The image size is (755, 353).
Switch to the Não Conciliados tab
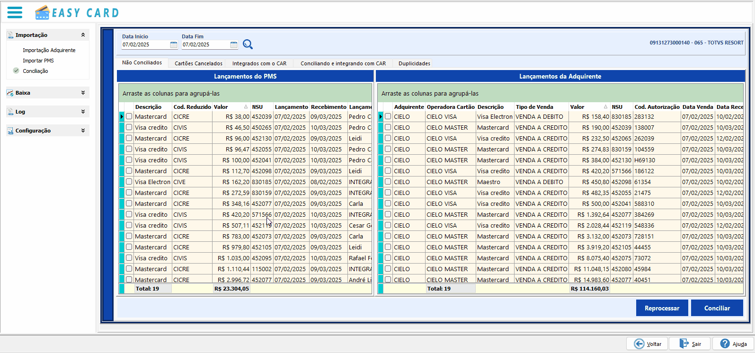point(142,63)
